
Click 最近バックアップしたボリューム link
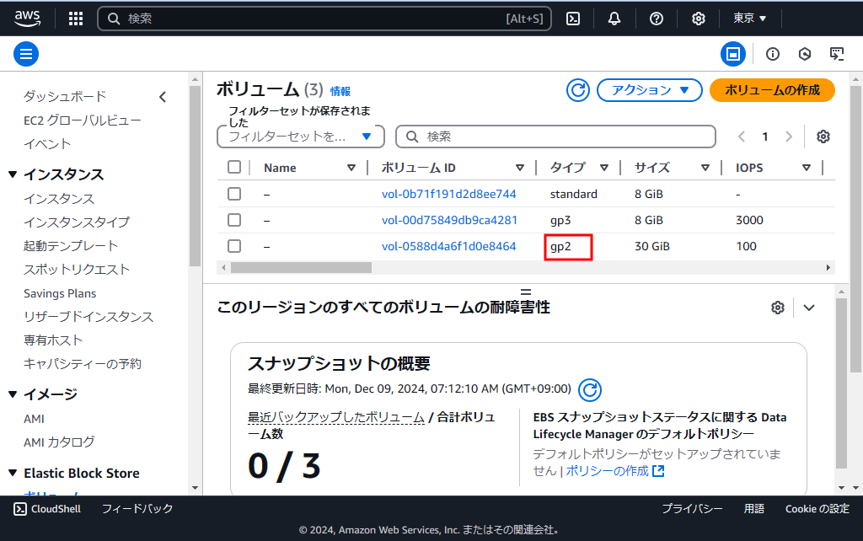click(335, 418)
